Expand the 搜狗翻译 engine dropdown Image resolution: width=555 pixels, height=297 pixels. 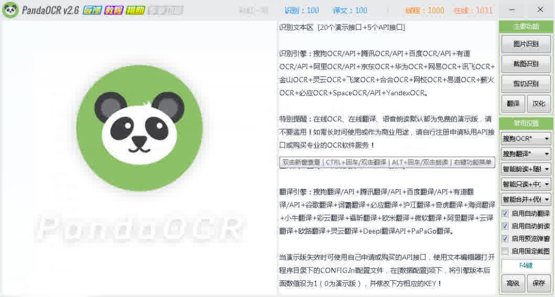tap(526, 153)
